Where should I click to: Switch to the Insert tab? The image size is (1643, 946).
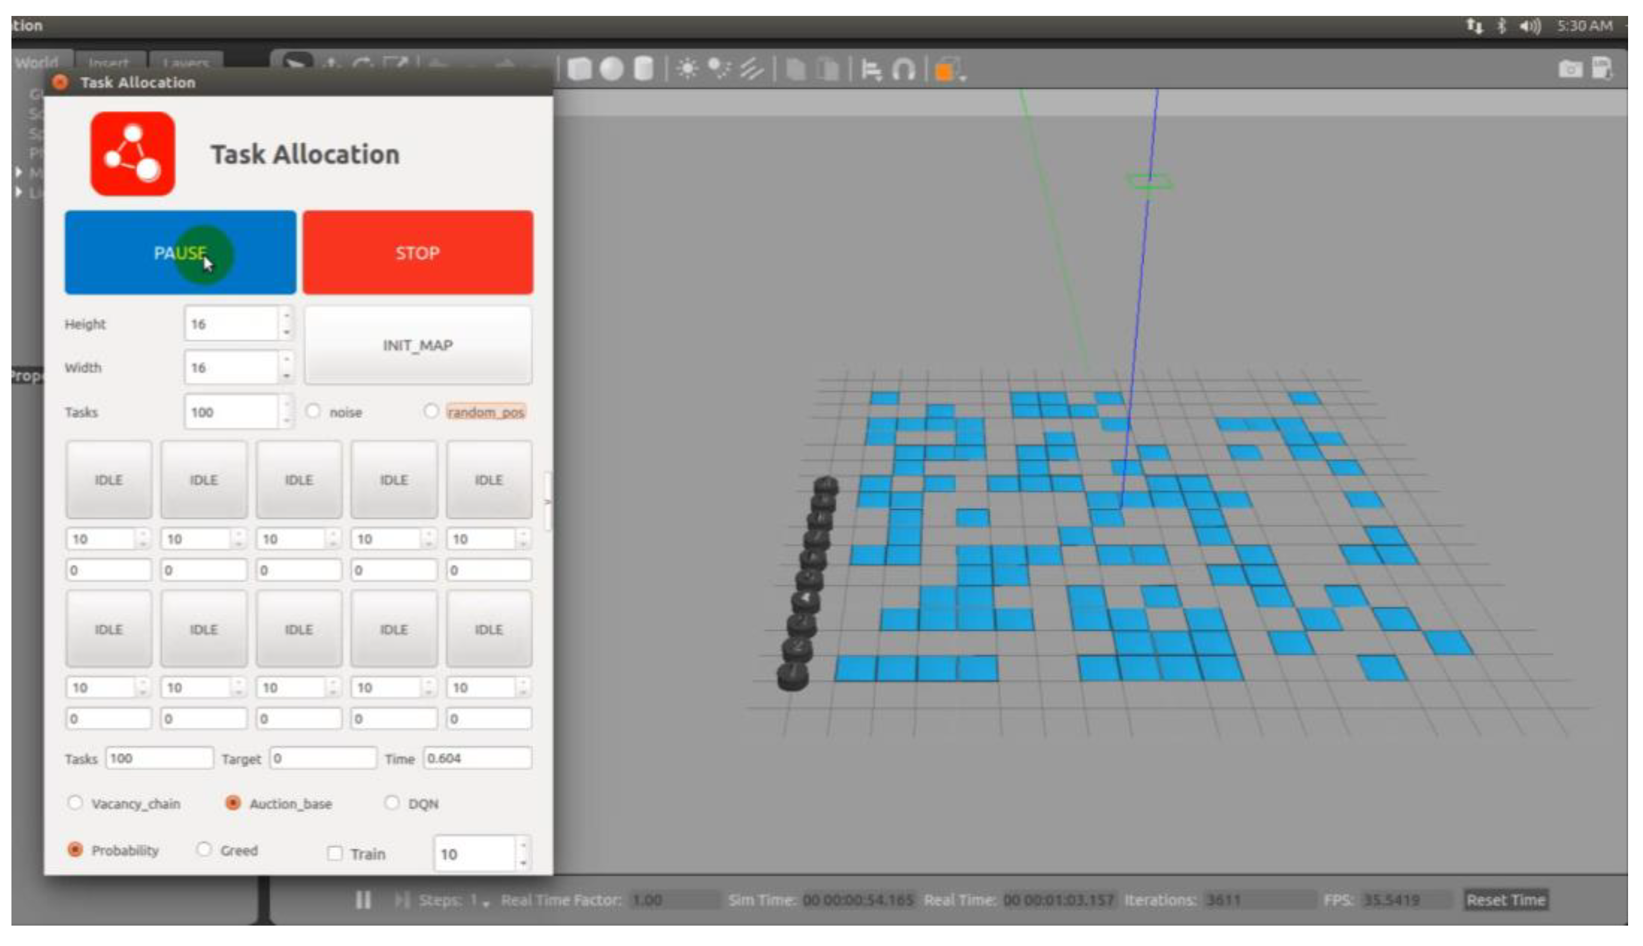[x=108, y=63]
